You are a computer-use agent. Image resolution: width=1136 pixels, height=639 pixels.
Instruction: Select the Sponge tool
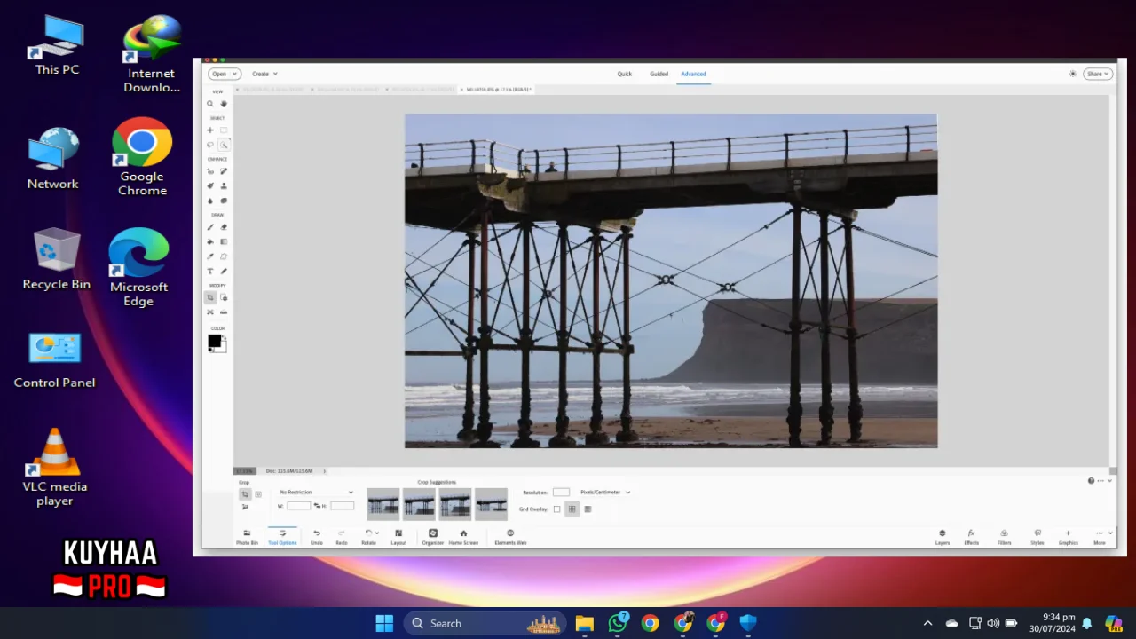(224, 201)
